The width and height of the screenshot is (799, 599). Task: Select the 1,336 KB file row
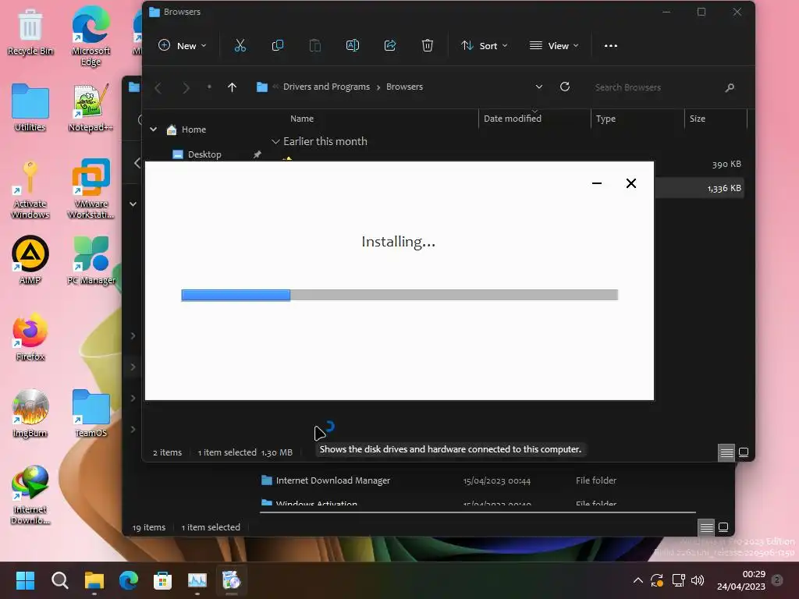pyautogui.click(x=699, y=188)
